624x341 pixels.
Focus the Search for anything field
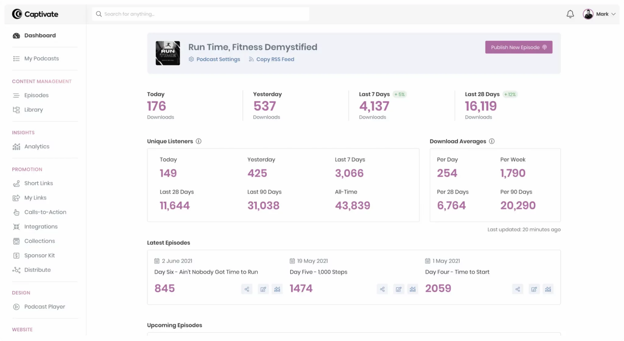coord(201,14)
